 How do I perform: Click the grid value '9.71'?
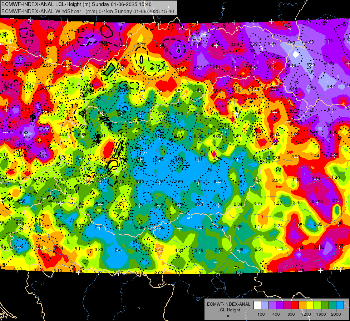pyautogui.click(x=236, y=113)
